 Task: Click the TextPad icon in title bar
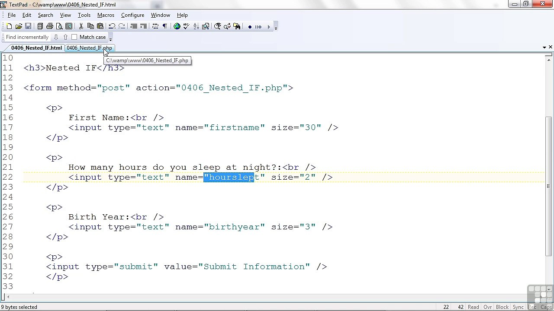click(4, 5)
